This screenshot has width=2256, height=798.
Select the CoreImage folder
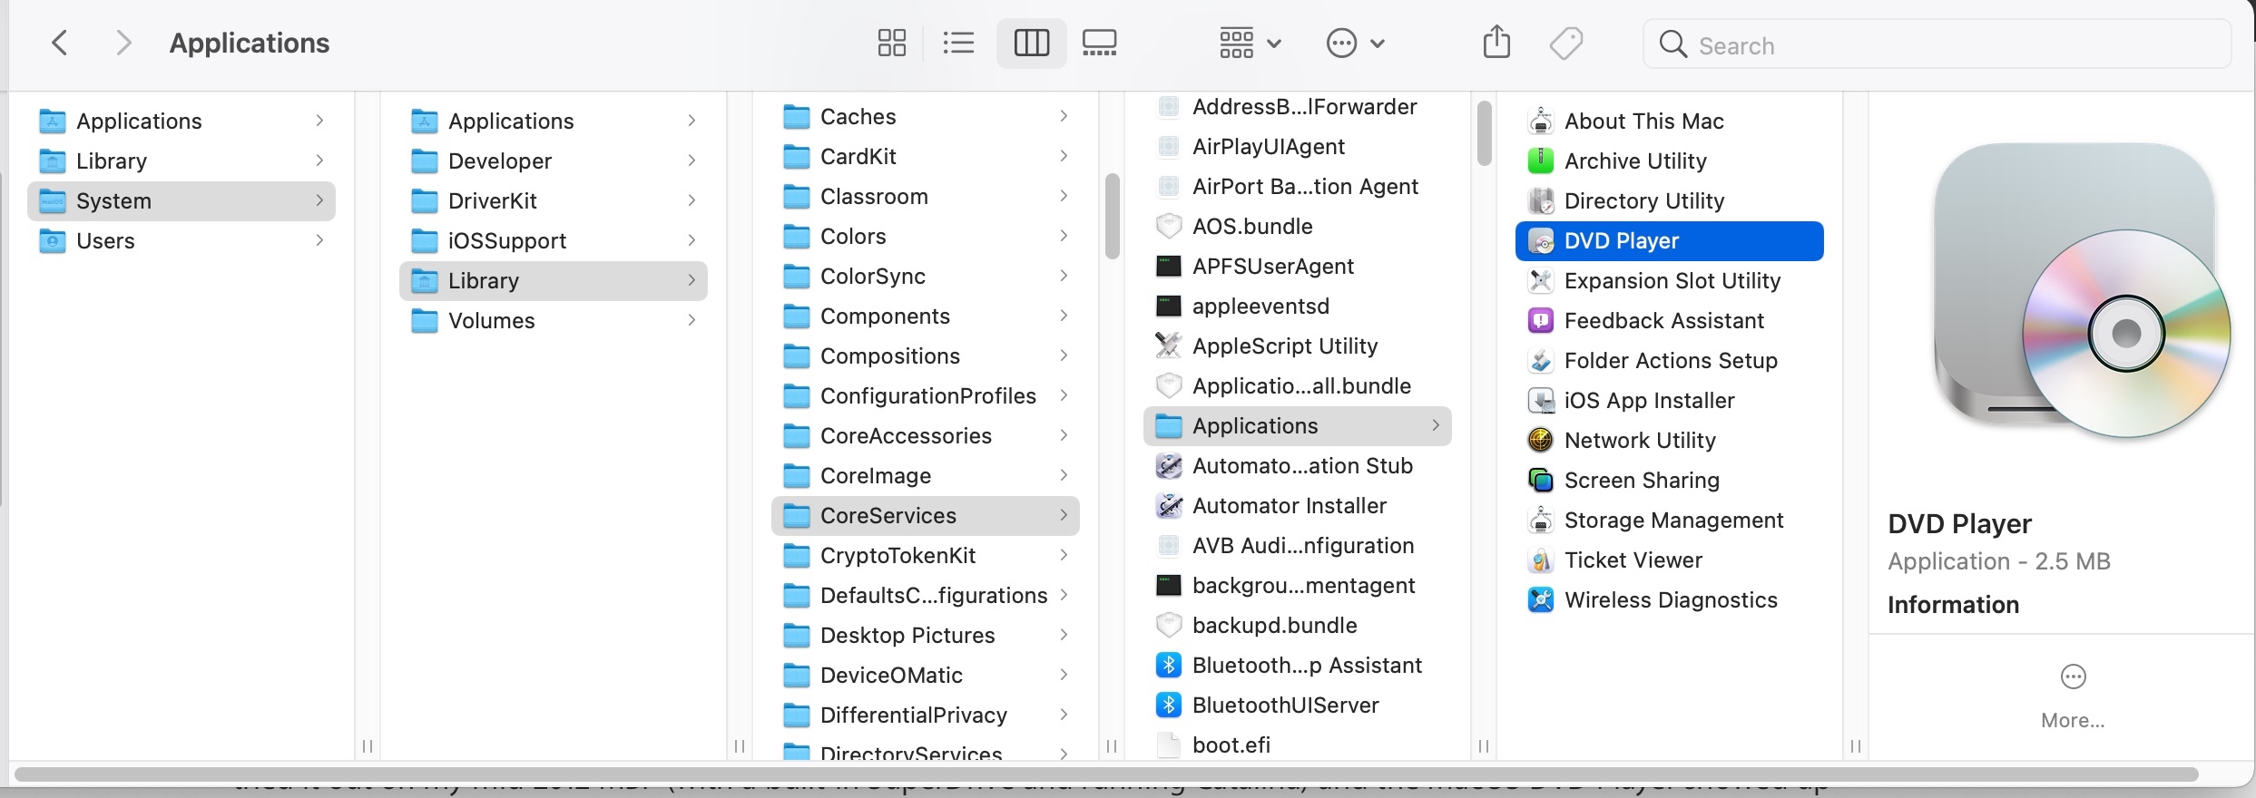point(926,476)
